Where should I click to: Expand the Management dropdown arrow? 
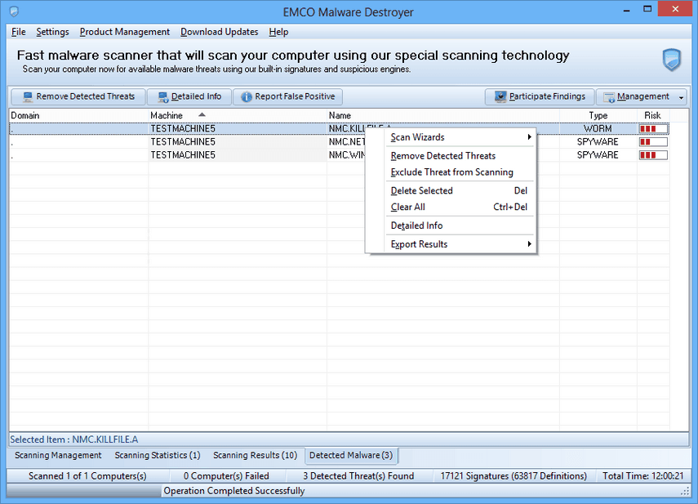point(681,97)
